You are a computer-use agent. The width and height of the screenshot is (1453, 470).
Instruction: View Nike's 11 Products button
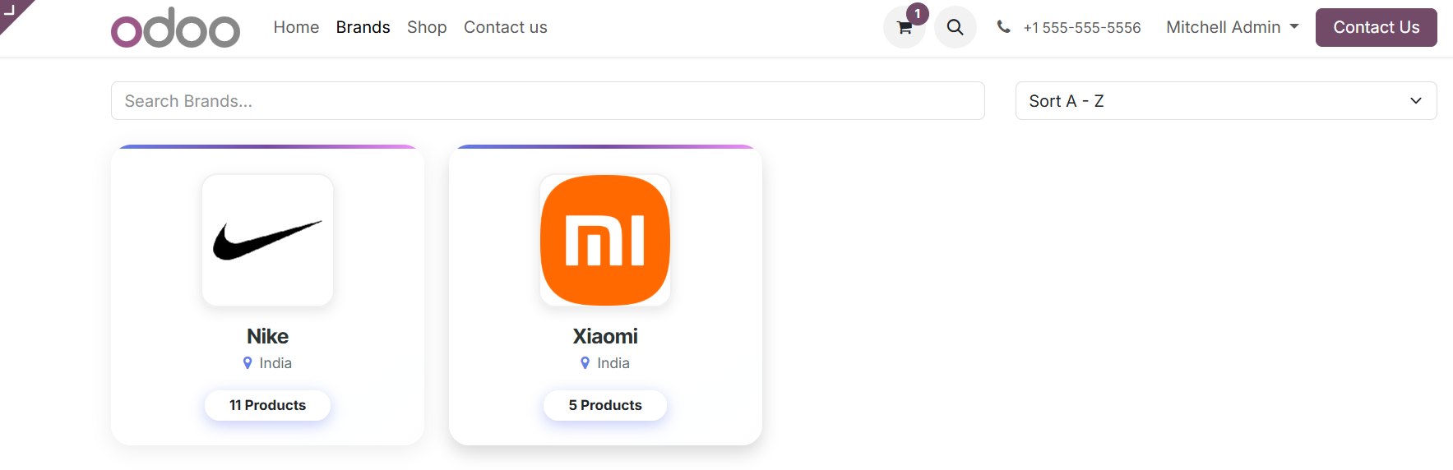267,405
